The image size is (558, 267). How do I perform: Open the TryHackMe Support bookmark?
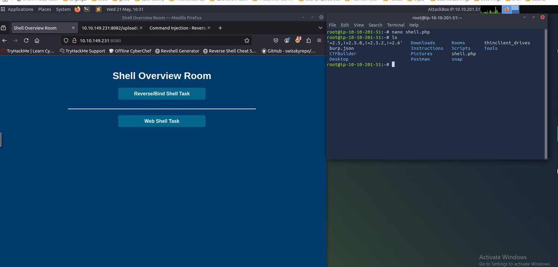point(82,51)
